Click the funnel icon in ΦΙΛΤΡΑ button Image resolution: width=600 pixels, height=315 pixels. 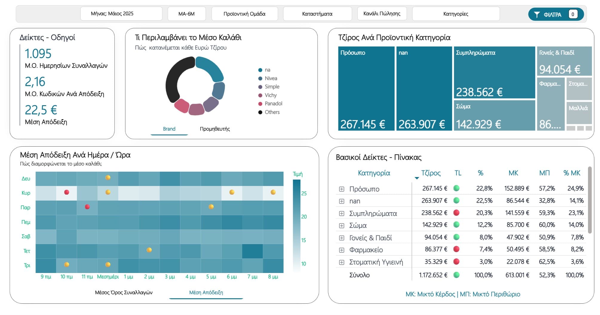tap(537, 15)
